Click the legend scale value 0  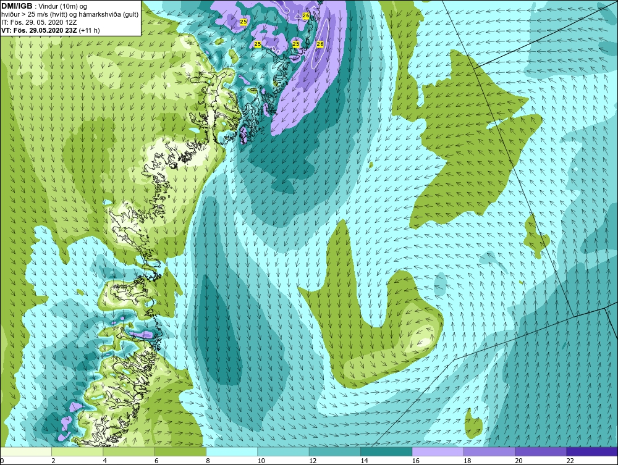click(2, 461)
